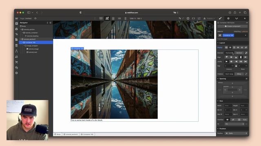Switch to the Style Manager tab
261x146 pixels.
(237, 18)
